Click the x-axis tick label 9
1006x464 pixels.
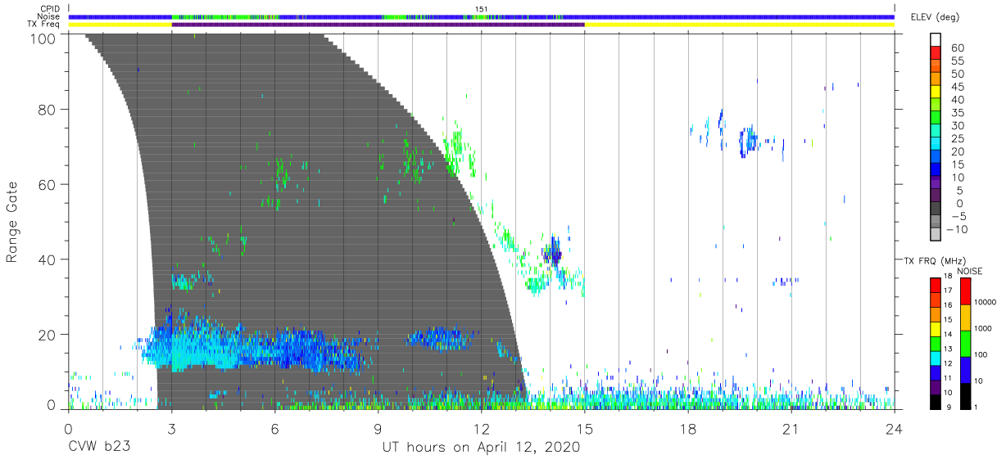pyautogui.click(x=378, y=429)
